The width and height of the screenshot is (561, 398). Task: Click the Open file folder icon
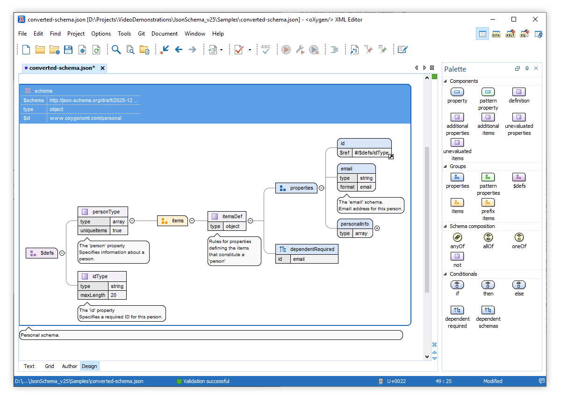tap(40, 50)
